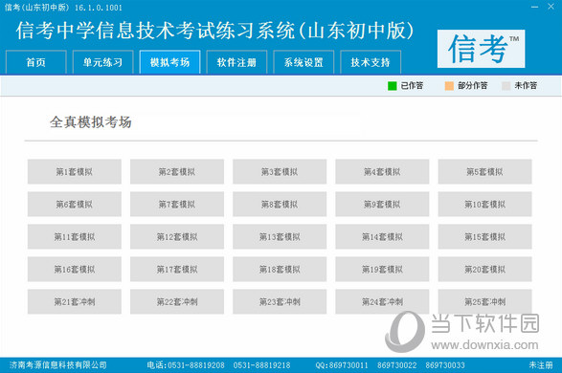Click the 未注册 status text
This screenshot has width=562, height=373.
click(x=541, y=365)
